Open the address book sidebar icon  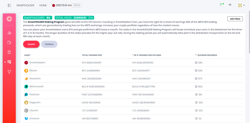pyautogui.click(x=9, y=52)
